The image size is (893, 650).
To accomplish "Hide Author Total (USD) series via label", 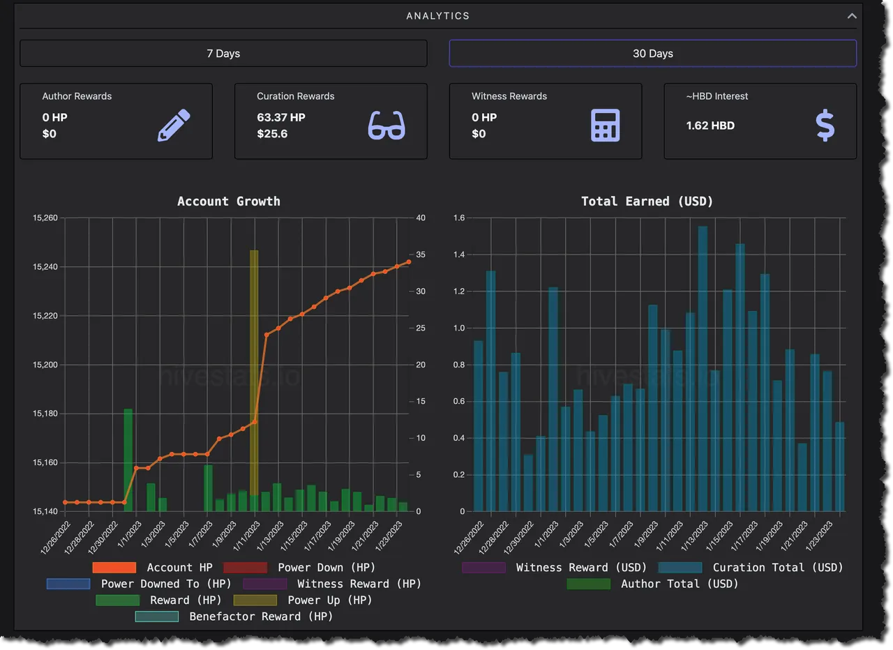I will pyautogui.click(x=680, y=584).
